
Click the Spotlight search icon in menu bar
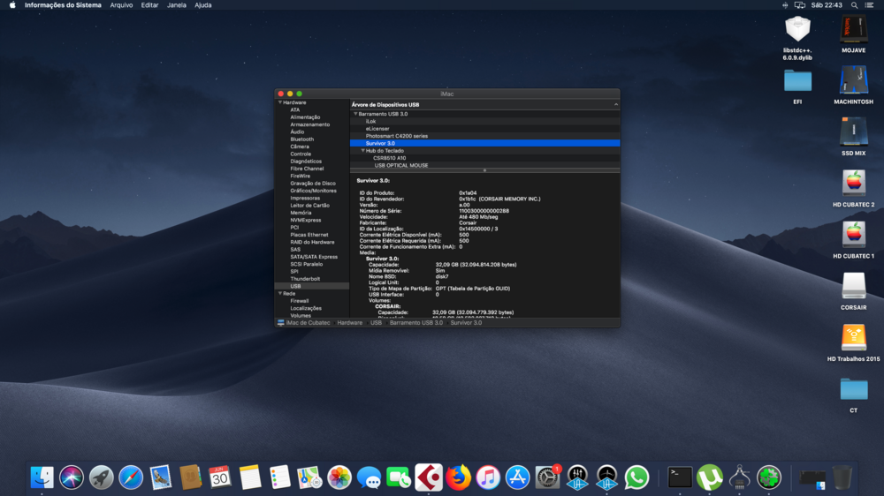pos(854,5)
